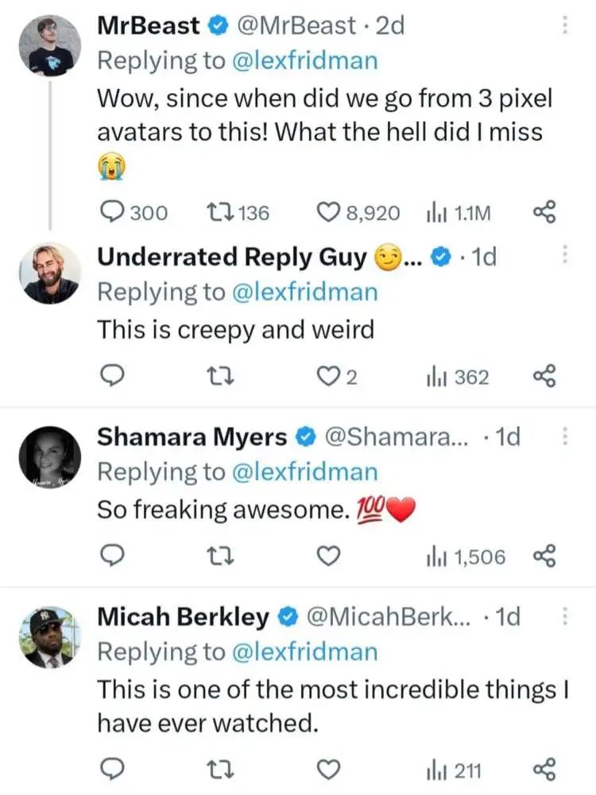Reply to Micah Berkley's tweet
The width and height of the screenshot is (596, 795).
pos(114,769)
